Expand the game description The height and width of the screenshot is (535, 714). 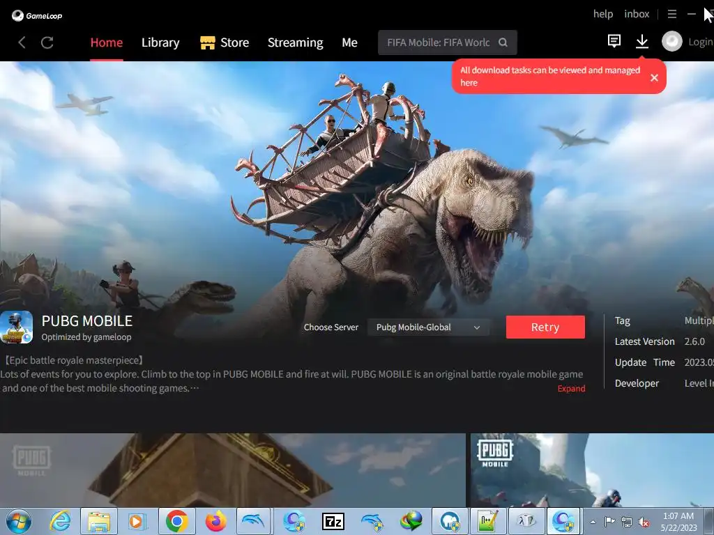pyautogui.click(x=572, y=388)
